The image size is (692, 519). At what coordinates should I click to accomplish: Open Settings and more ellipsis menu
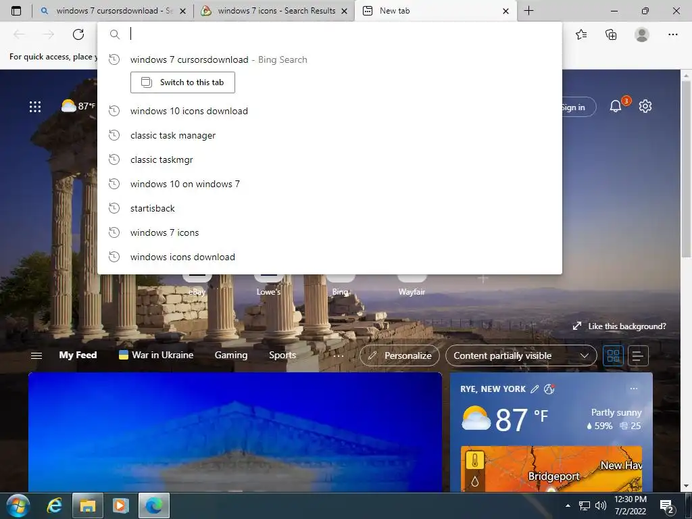(x=672, y=34)
